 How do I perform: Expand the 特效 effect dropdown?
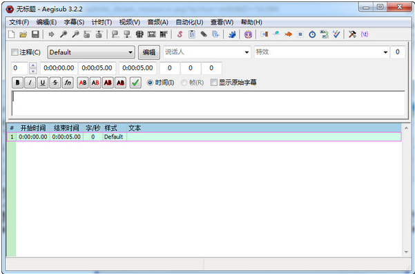point(322,52)
